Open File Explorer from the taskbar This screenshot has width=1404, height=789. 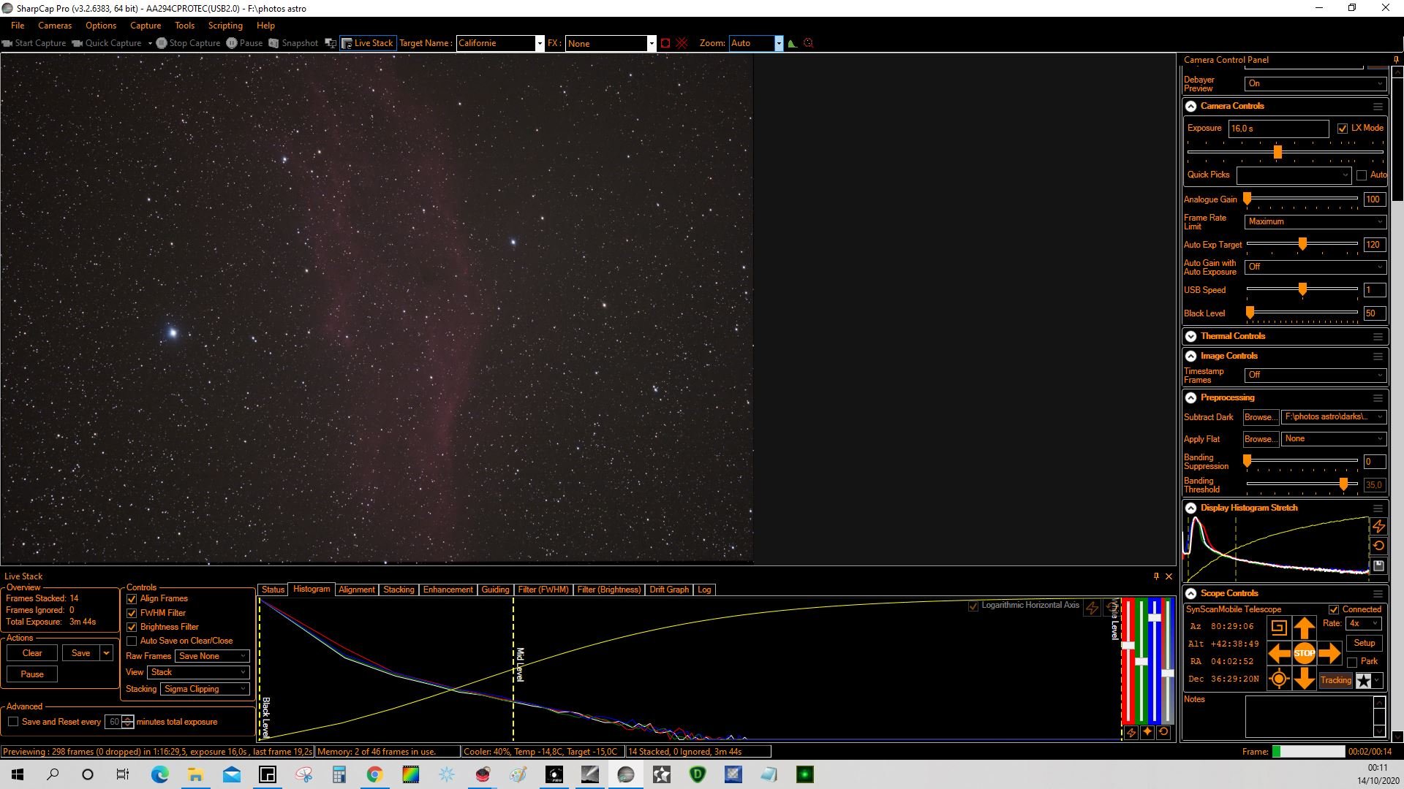195,774
